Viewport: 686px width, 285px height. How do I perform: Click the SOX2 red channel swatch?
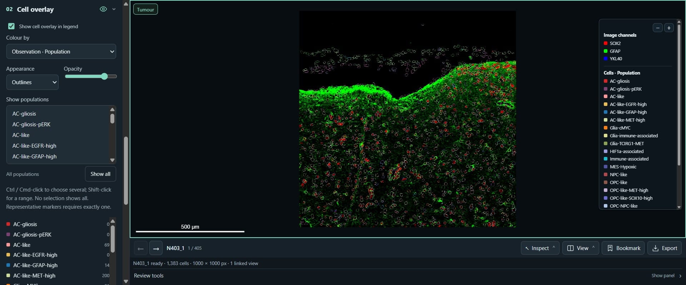coord(606,43)
